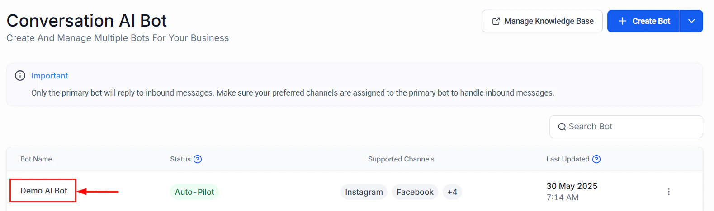
Task: Expand the +4 additional channels badge
Action: point(452,192)
